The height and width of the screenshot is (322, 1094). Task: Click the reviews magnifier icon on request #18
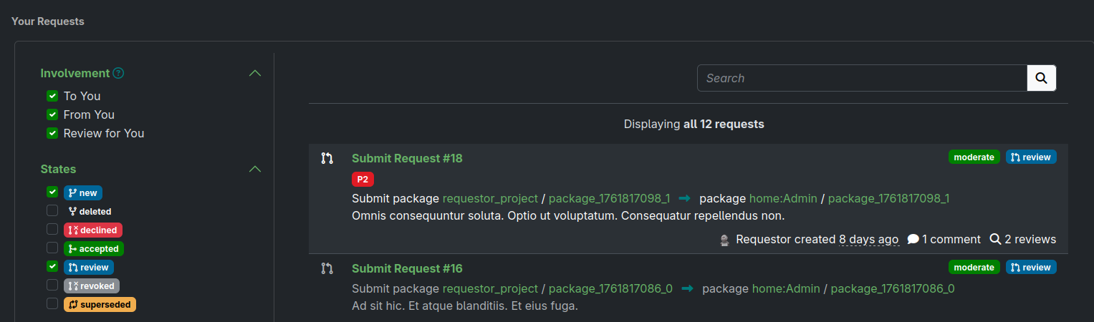pos(995,239)
